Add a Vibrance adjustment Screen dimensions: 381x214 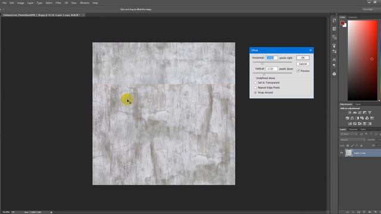click(x=370, y=112)
